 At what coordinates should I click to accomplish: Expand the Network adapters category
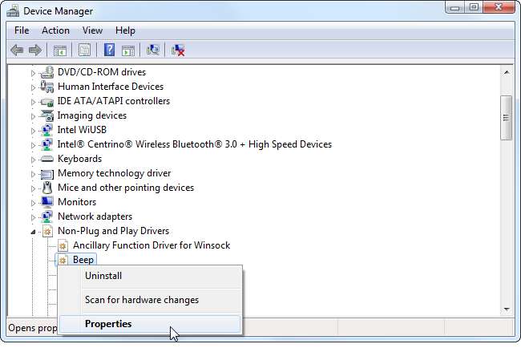coord(34,216)
